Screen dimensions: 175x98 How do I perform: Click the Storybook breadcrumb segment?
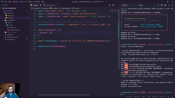pyautogui.click(x=36, y=8)
